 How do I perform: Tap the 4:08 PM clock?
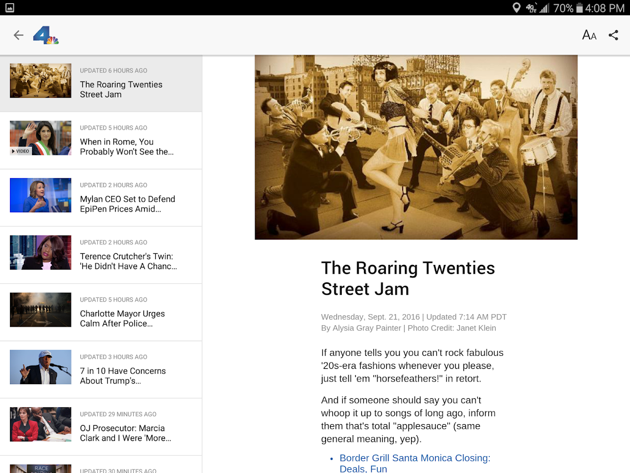pyautogui.click(x=606, y=8)
